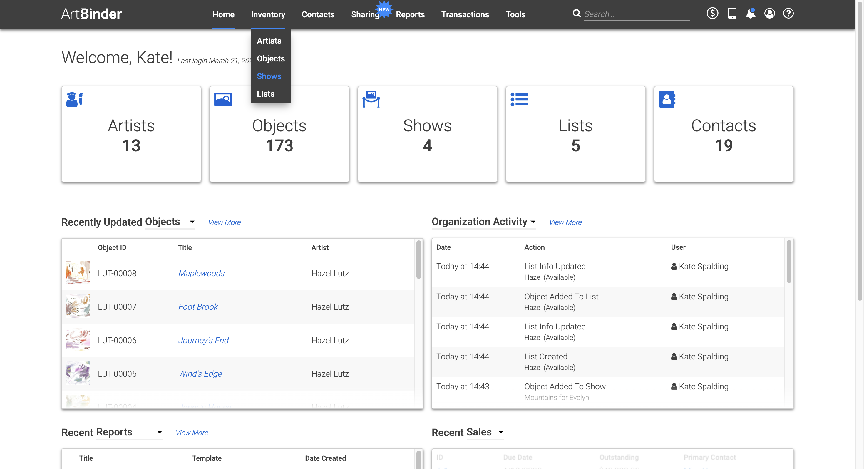Click the Objects card picture icon
Image resolution: width=864 pixels, height=469 pixels.
(x=223, y=99)
